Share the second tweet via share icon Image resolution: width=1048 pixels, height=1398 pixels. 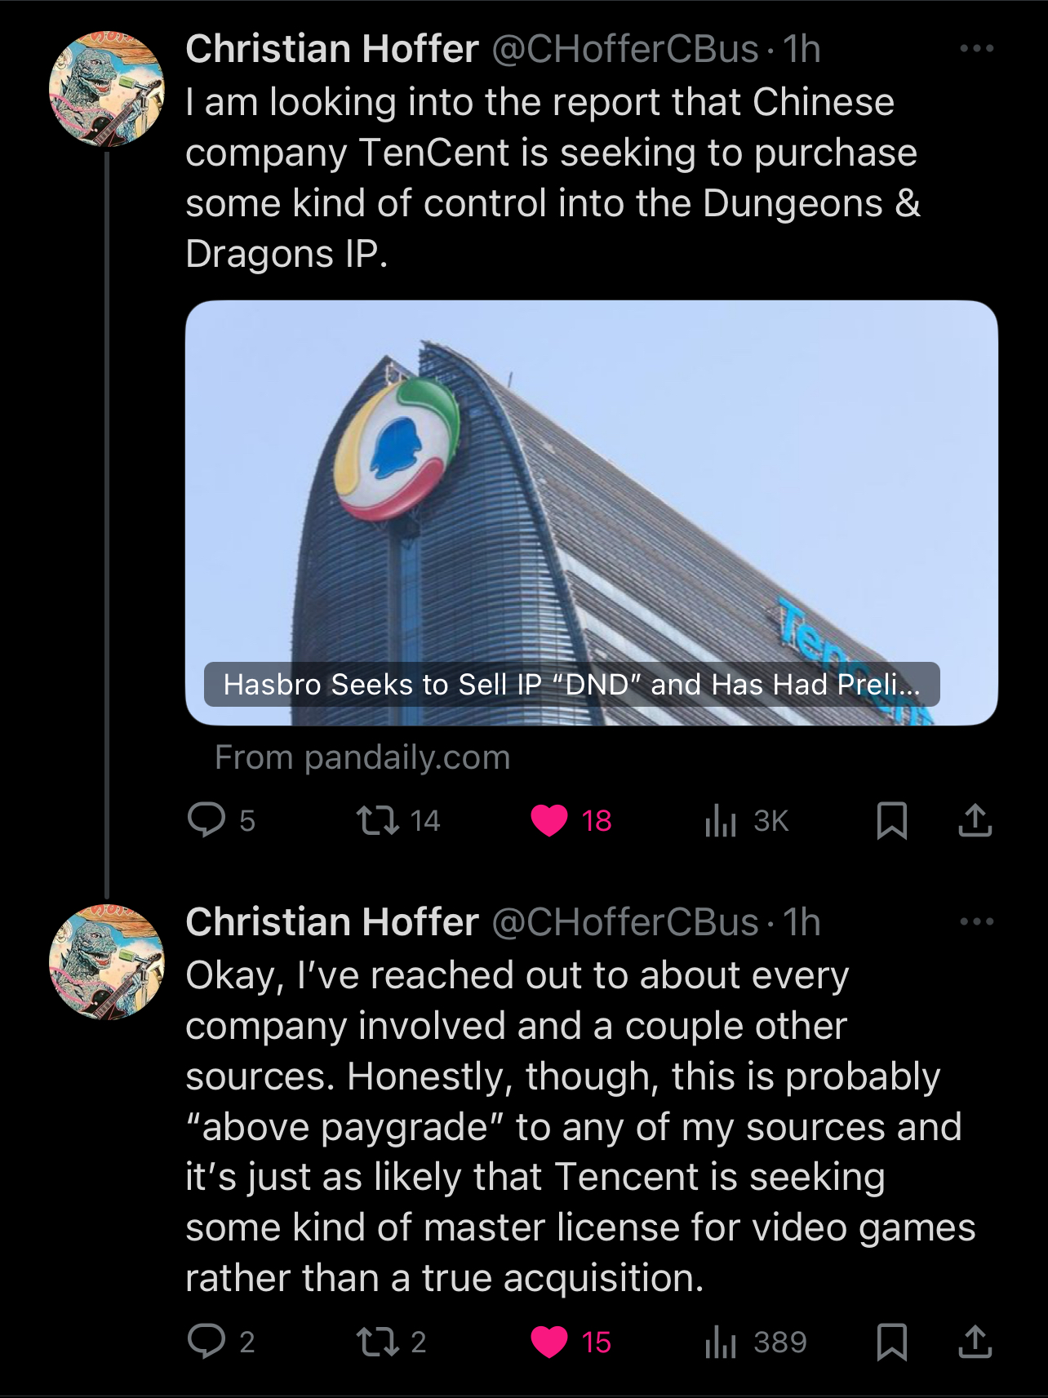coord(975,1341)
